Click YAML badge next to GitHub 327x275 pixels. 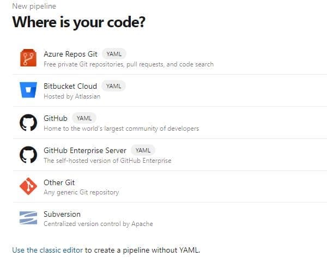84,118
